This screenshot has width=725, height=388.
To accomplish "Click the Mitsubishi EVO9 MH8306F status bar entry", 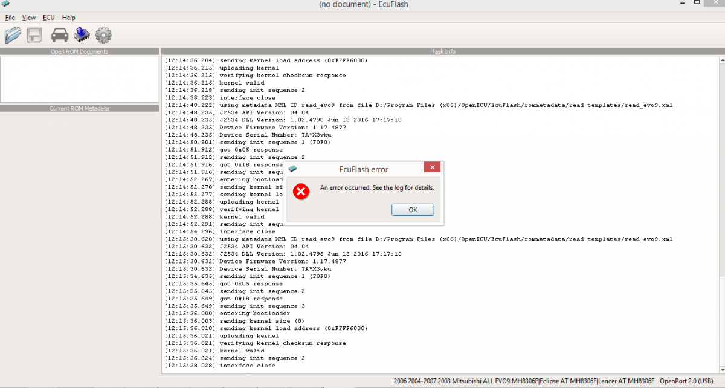I will (x=524, y=381).
